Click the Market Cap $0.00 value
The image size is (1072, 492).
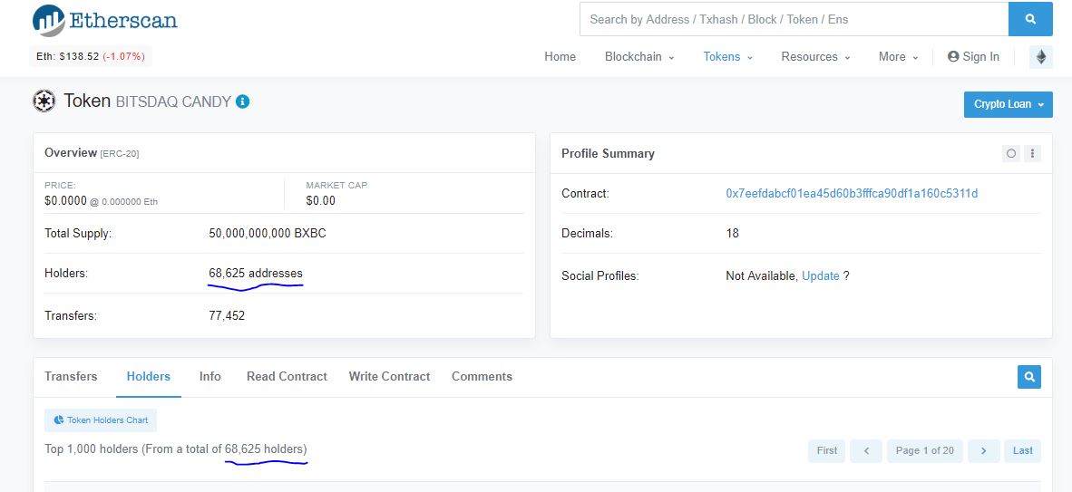(321, 201)
